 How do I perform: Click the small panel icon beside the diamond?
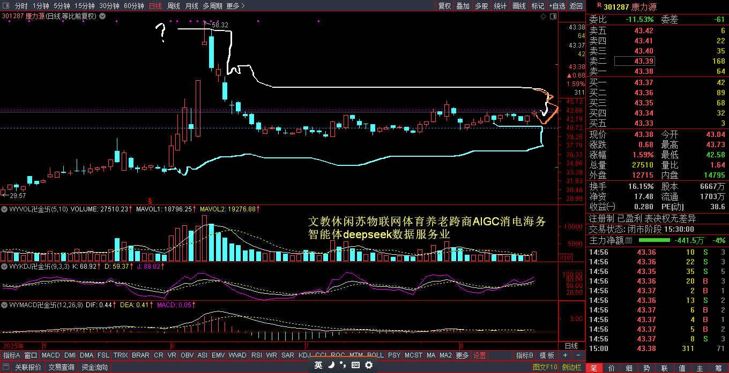(553, 16)
